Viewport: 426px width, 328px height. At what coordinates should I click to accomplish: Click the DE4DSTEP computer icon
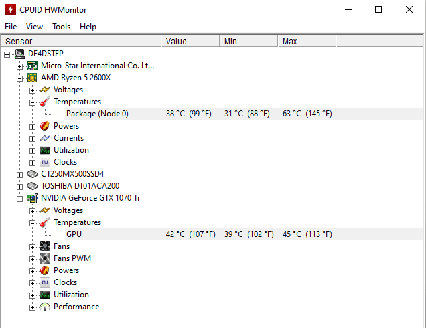[x=19, y=54]
